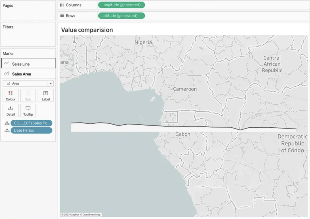Click the Tooltip icon on the Marks card
The width and height of the screenshot is (310, 219).
point(28,110)
